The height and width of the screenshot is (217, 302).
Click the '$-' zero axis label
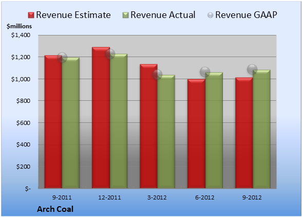pyautogui.click(x=28, y=189)
